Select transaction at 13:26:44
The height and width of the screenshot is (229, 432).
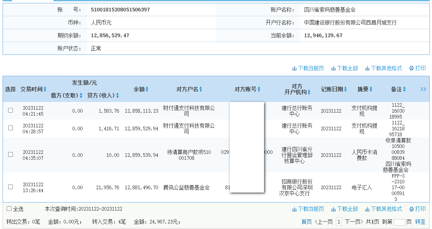point(10,187)
